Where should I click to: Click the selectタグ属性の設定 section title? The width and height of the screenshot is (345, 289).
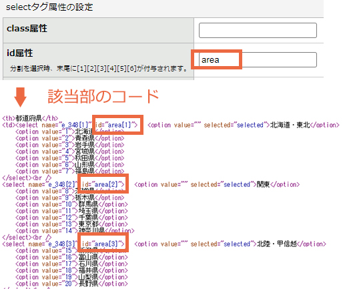tap(49, 7)
